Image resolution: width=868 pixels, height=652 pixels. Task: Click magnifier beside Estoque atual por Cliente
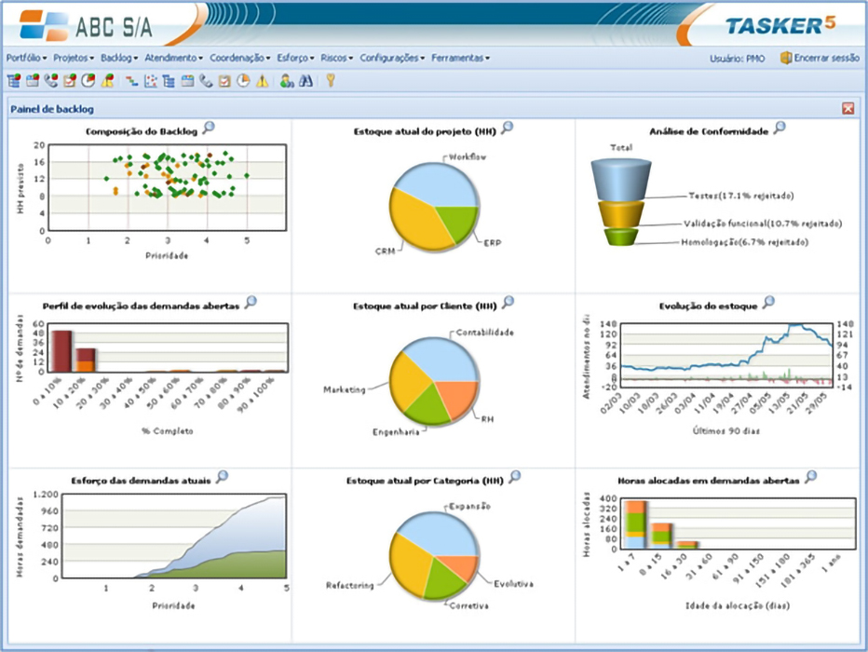tap(508, 302)
